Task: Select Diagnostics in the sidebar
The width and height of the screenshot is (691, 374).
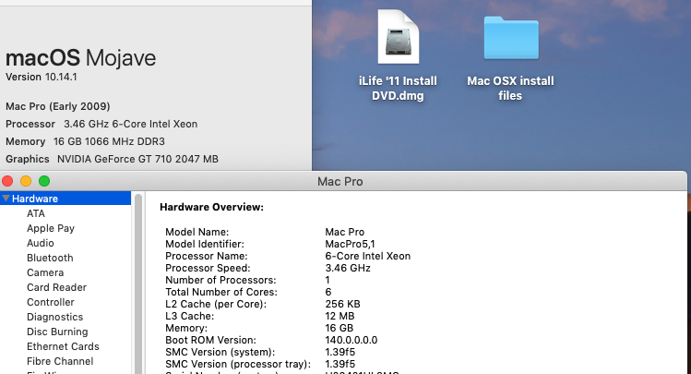Action: click(54, 317)
